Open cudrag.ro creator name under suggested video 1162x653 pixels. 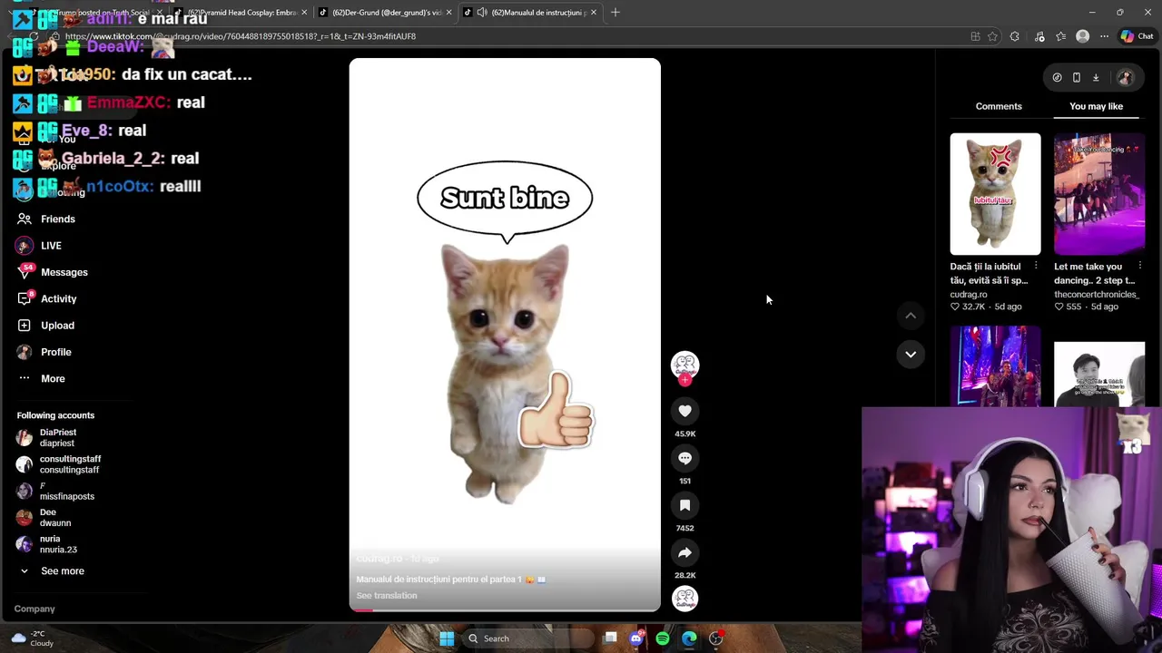click(969, 295)
